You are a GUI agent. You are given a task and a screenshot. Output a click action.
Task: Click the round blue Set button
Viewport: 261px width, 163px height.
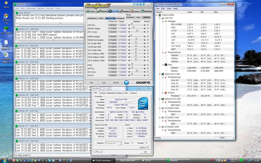tap(126, 83)
